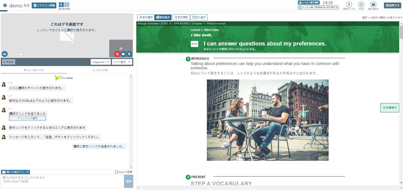
Task: Toggle 日本語表示 on the material
Action: (390, 108)
